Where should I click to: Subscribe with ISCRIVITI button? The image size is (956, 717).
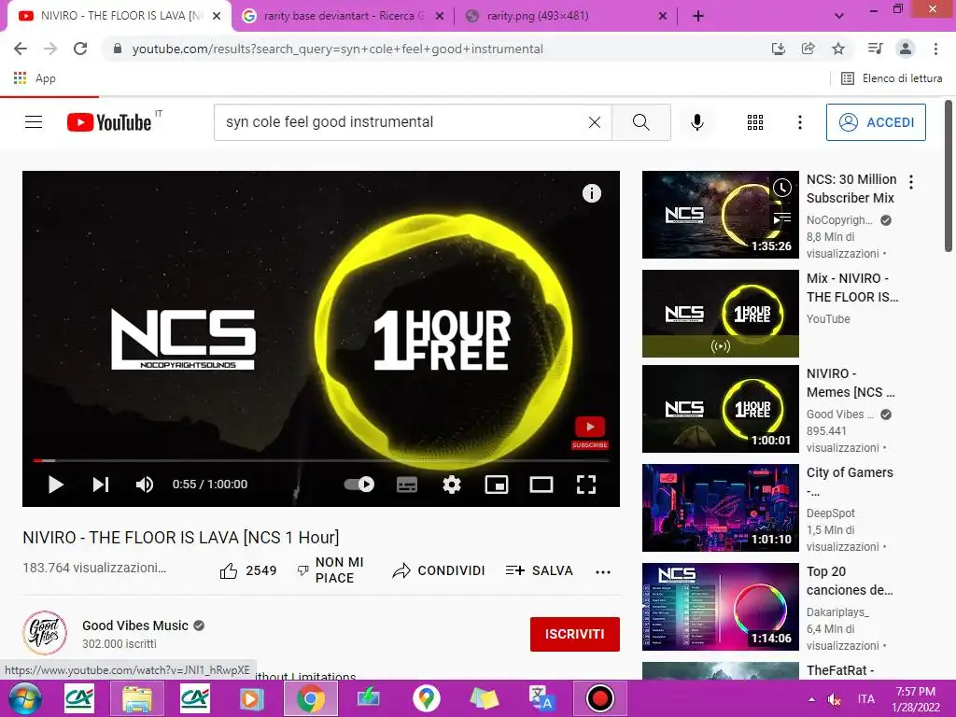point(574,634)
